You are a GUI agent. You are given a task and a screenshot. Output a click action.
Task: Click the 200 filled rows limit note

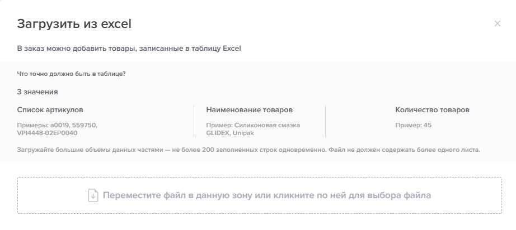tap(171, 150)
